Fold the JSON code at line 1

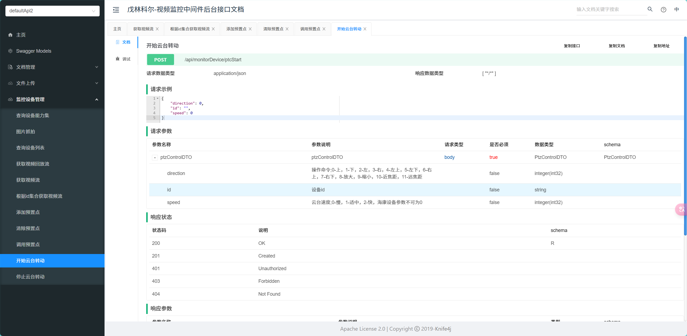tap(158, 98)
